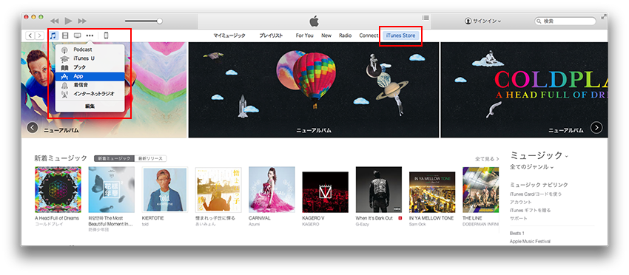Open the プレイリスト tab
Image resolution: width=629 pixels, height=275 pixels.
(271, 35)
